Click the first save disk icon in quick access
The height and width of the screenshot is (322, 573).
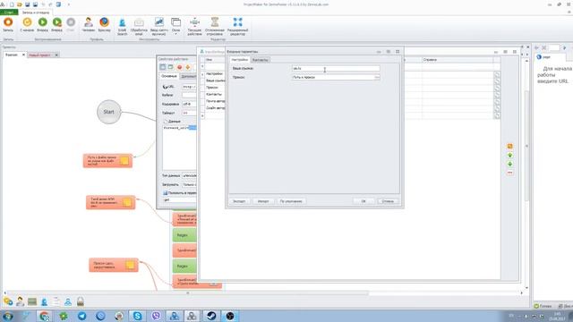[28, 4]
